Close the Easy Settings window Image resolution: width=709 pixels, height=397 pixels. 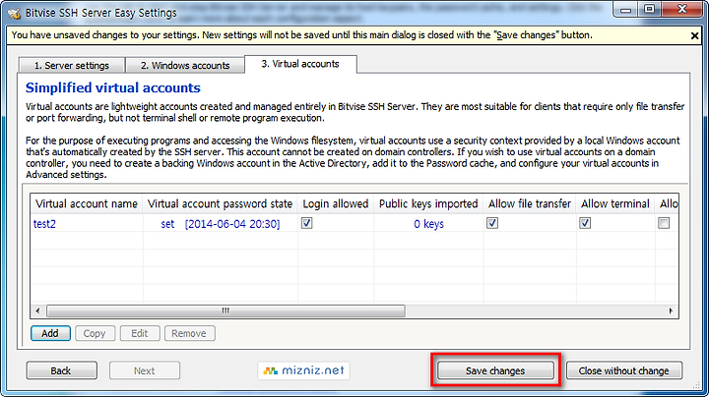click(x=681, y=10)
